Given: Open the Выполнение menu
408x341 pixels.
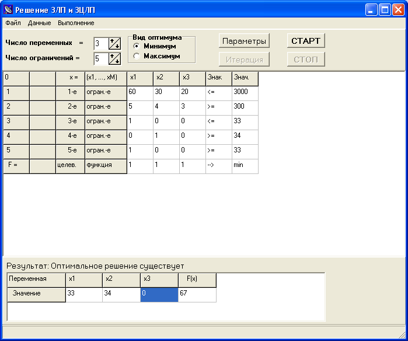Looking at the screenshot, I should pyautogui.click(x=76, y=23).
